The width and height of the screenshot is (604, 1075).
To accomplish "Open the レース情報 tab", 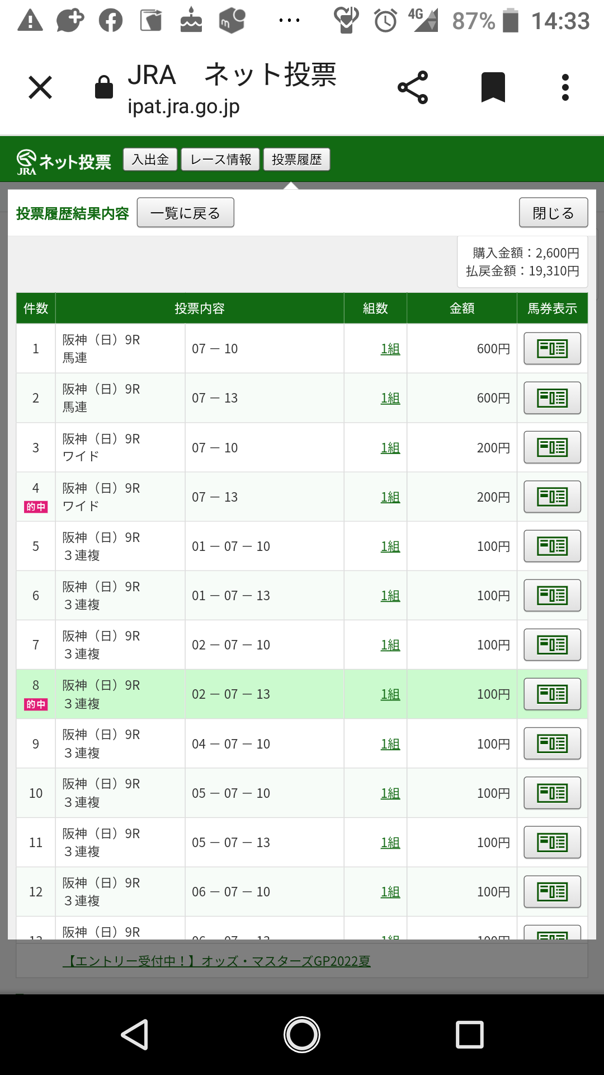I will [x=220, y=160].
